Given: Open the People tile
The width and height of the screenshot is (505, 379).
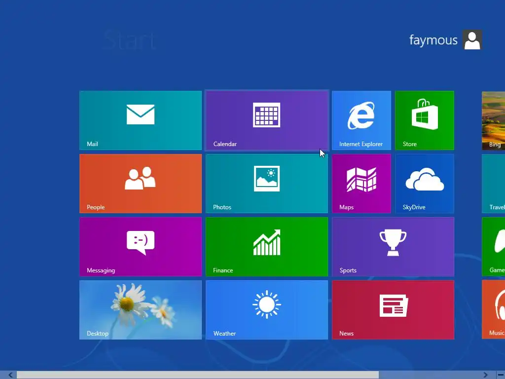Looking at the screenshot, I should (141, 184).
